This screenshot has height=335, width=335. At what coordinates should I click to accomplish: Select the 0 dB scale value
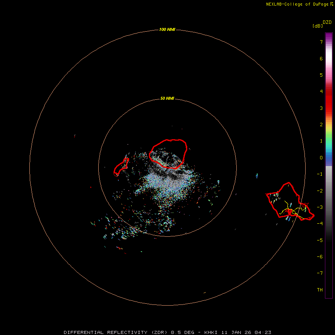coord(321,158)
